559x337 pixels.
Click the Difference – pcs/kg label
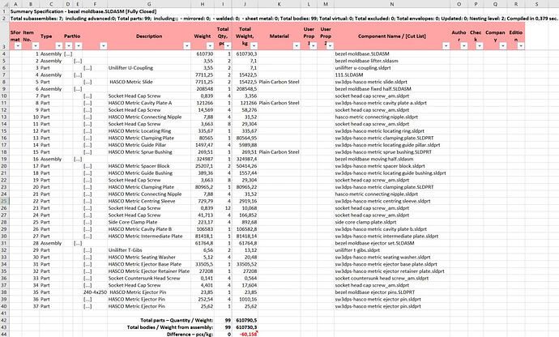[190, 334]
